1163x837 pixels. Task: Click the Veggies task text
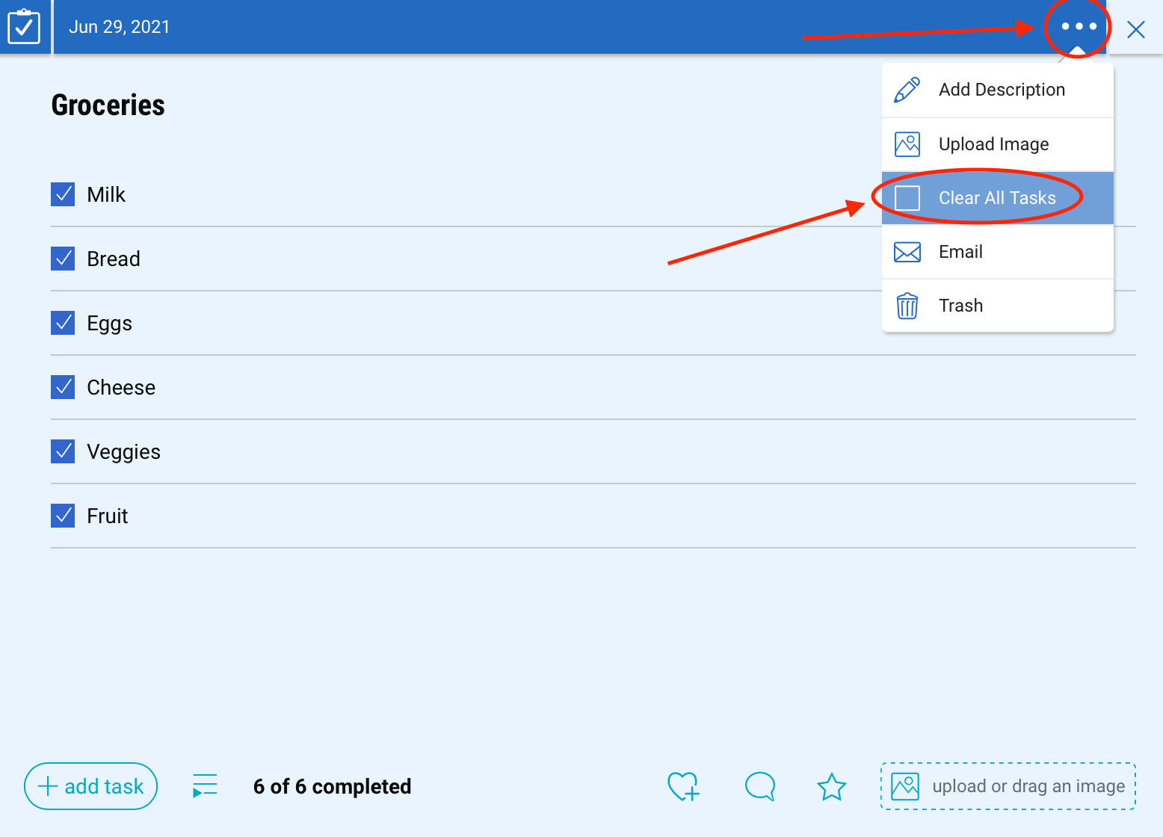(124, 452)
